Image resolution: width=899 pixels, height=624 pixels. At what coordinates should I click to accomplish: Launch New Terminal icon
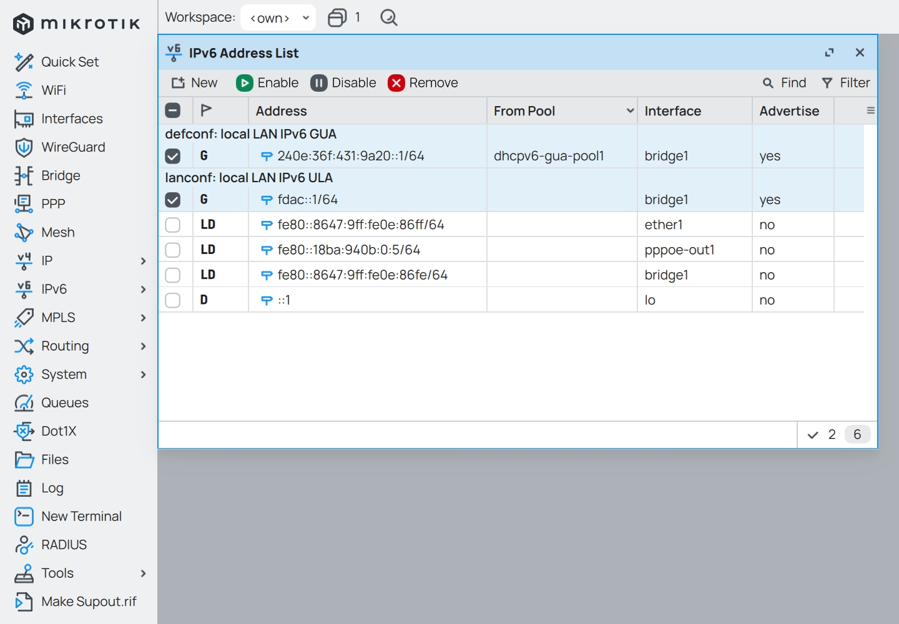pyautogui.click(x=24, y=516)
